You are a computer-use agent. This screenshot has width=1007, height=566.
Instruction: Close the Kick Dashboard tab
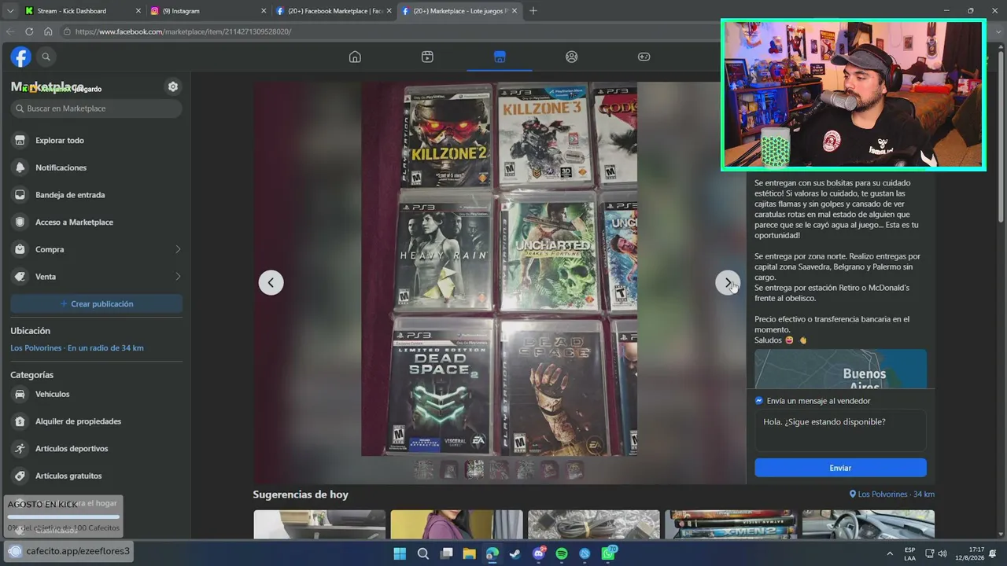(x=138, y=11)
